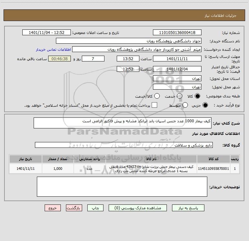Click the واحد شمارش column header
249x241 pixels.
[90, 159]
